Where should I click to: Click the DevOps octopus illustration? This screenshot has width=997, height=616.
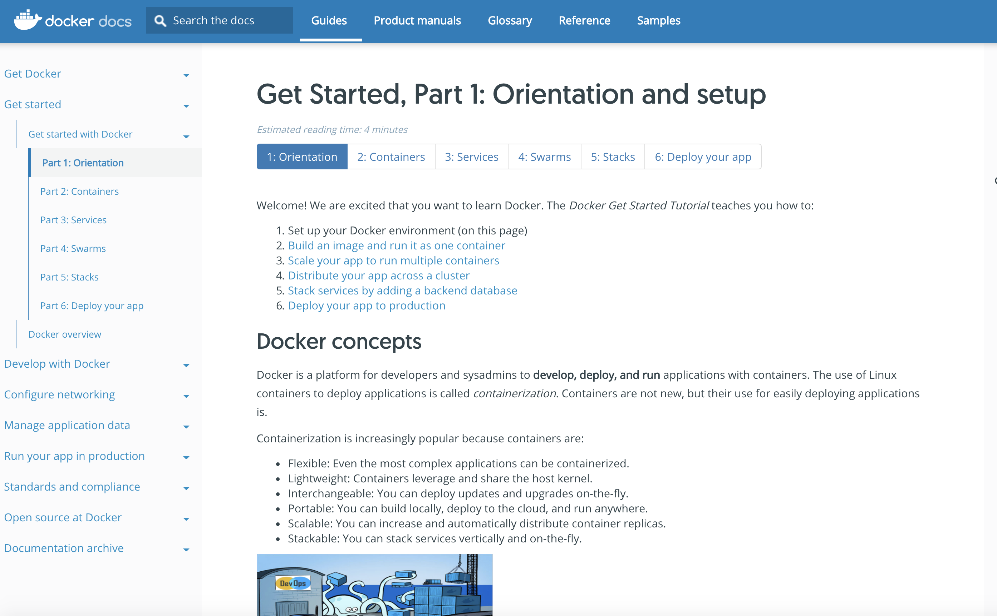374,585
